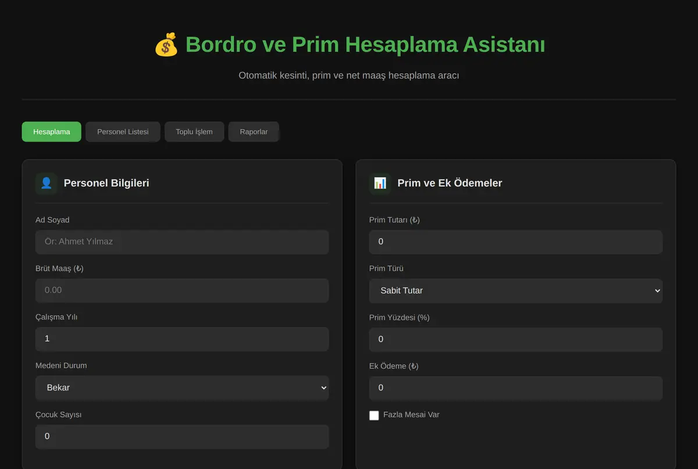
Task: Select the Ek Ödeme input field
Action: pyautogui.click(x=516, y=388)
